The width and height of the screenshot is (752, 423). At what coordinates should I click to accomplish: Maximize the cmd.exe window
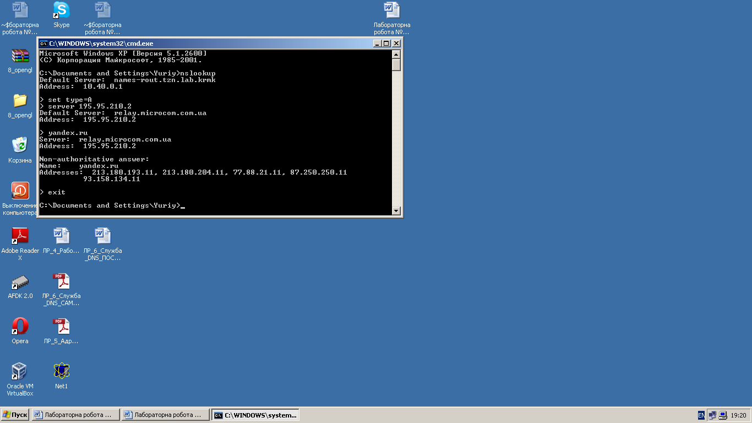pyautogui.click(x=386, y=44)
